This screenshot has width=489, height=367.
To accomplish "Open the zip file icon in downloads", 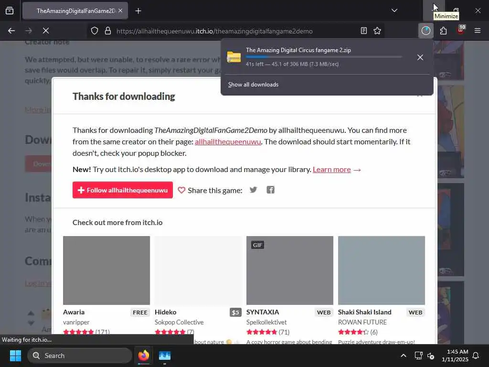I will [x=234, y=57].
